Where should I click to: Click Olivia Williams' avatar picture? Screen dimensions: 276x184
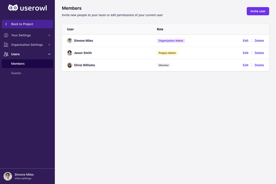pyautogui.click(x=70, y=65)
